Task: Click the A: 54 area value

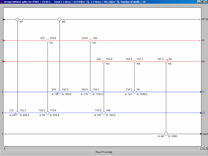Action: [x=42, y=115]
